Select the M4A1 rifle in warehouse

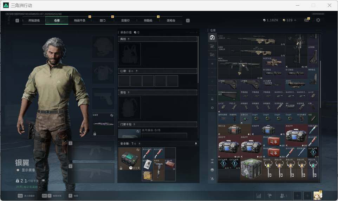point(240,68)
